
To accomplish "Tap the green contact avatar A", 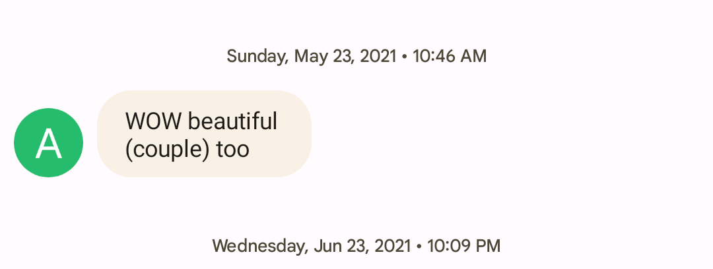I will pyautogui.click(x=48, y=143).
